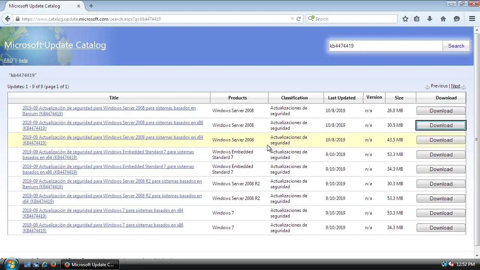The height and width of the screenshot is (270, 480).
Task: Launch Firefox from quick launch
Action: (x=53, y=264)
